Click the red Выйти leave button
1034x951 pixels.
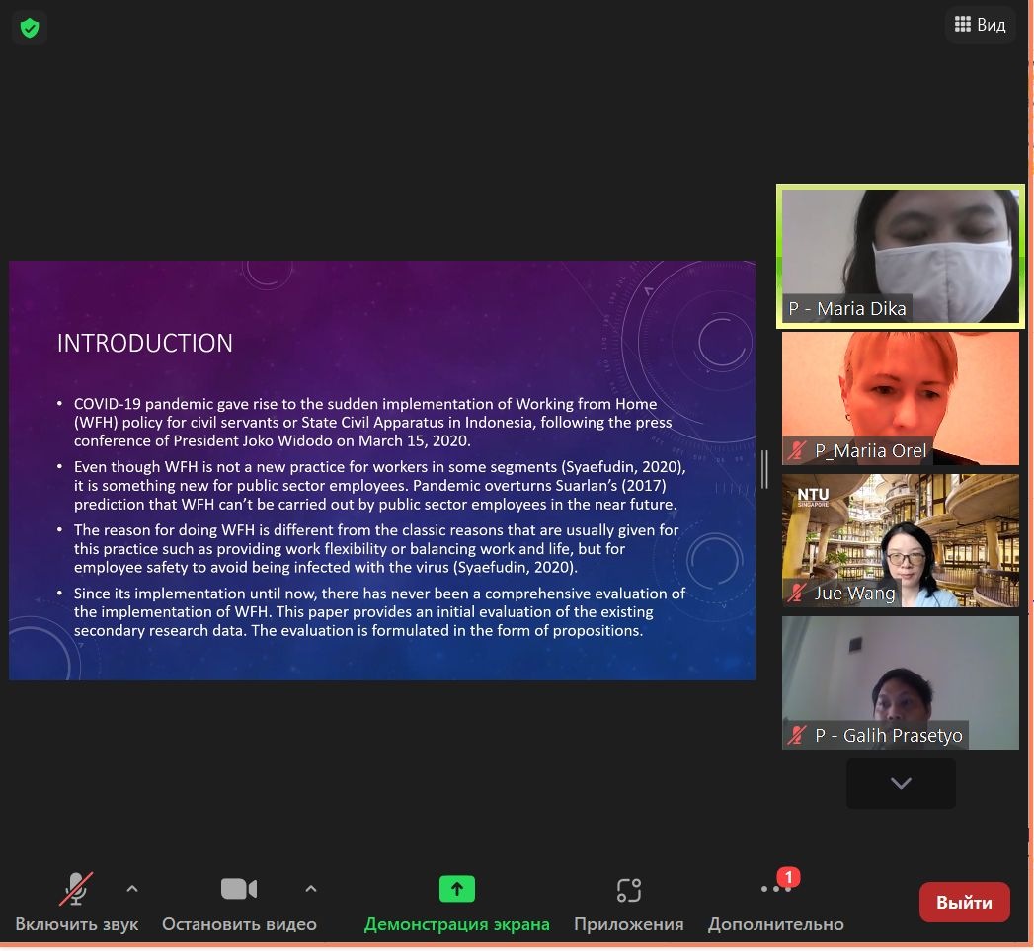coord(964,902)
